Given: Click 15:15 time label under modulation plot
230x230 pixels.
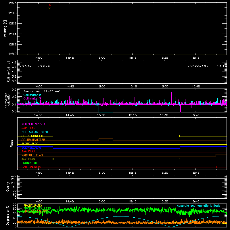Looking at the screenshot, I should tap(133, 115).
